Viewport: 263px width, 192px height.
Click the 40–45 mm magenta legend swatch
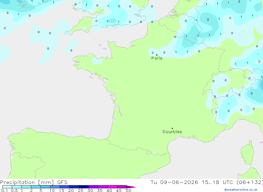[x=112, y=187]
